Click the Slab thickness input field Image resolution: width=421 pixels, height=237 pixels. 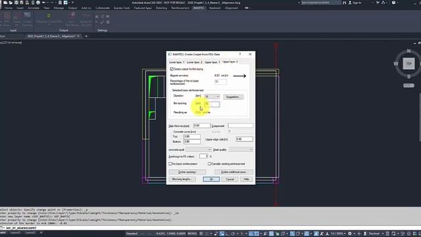click(202, 126)
